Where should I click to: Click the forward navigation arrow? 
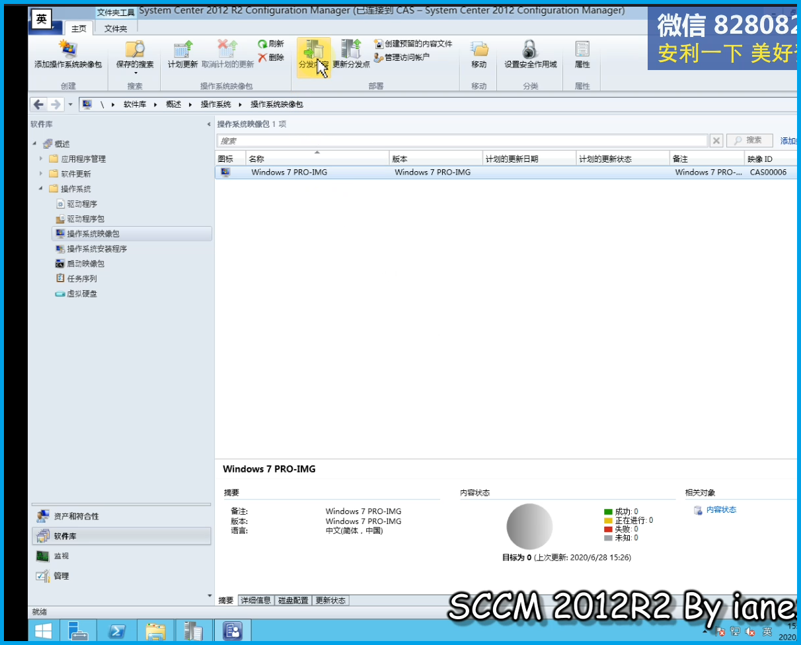click(56, 104)
